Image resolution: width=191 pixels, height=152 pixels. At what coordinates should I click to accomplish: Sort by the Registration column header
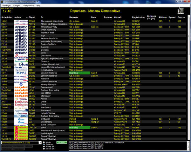coord(138,17)
